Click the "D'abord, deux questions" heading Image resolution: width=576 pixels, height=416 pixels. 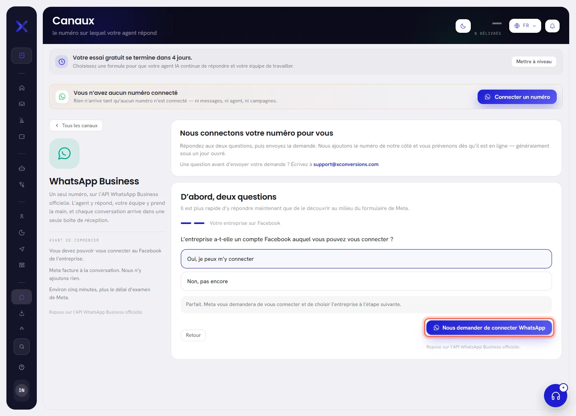(x=228, y=197)
